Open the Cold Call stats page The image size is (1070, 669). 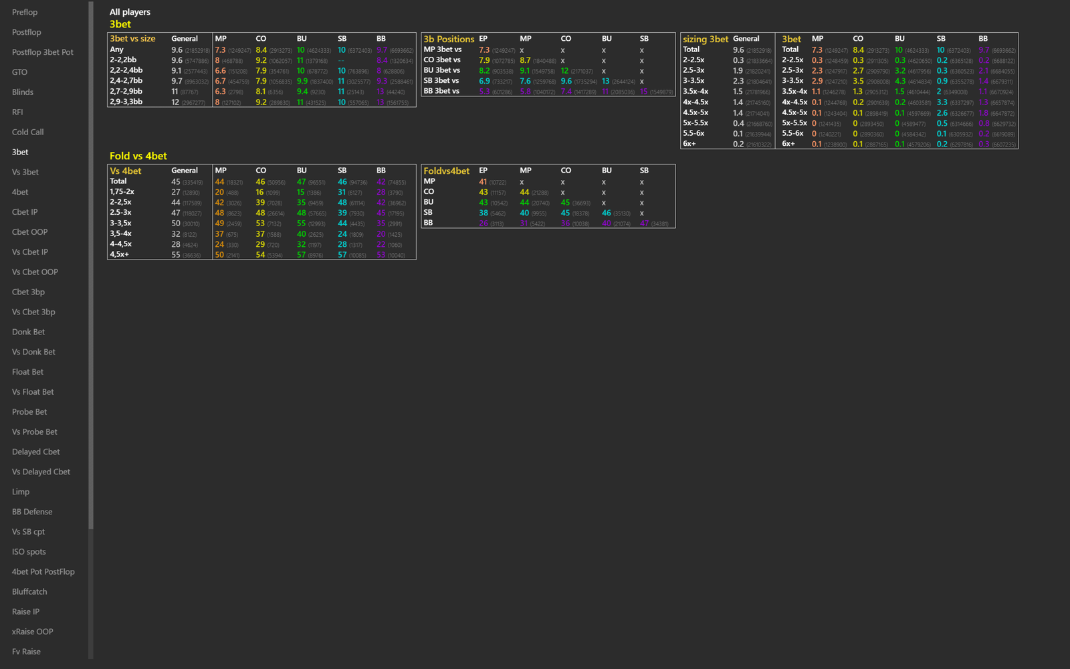click(27, 132)
